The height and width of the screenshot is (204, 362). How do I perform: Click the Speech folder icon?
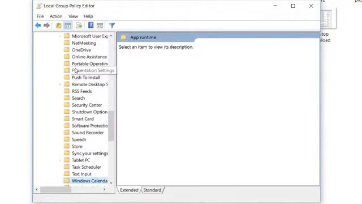[x=67, y=139]
